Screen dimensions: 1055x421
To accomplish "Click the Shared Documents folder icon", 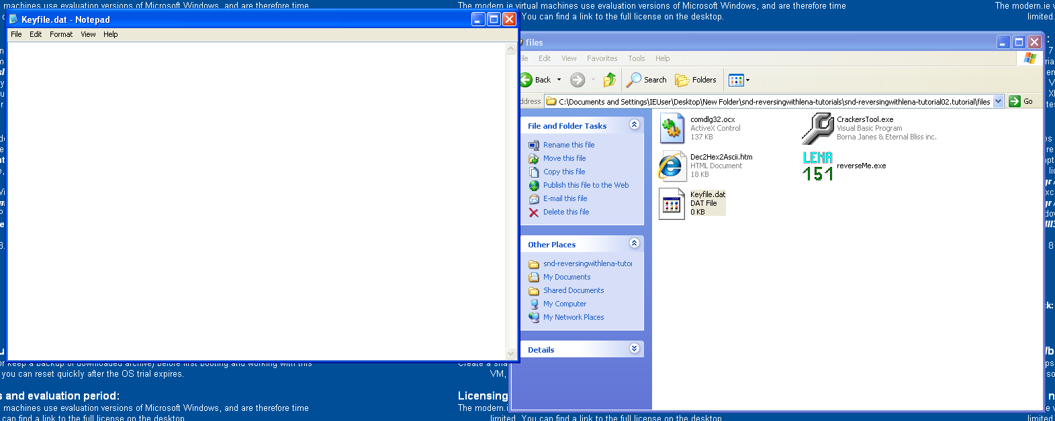I will (534, 291).
